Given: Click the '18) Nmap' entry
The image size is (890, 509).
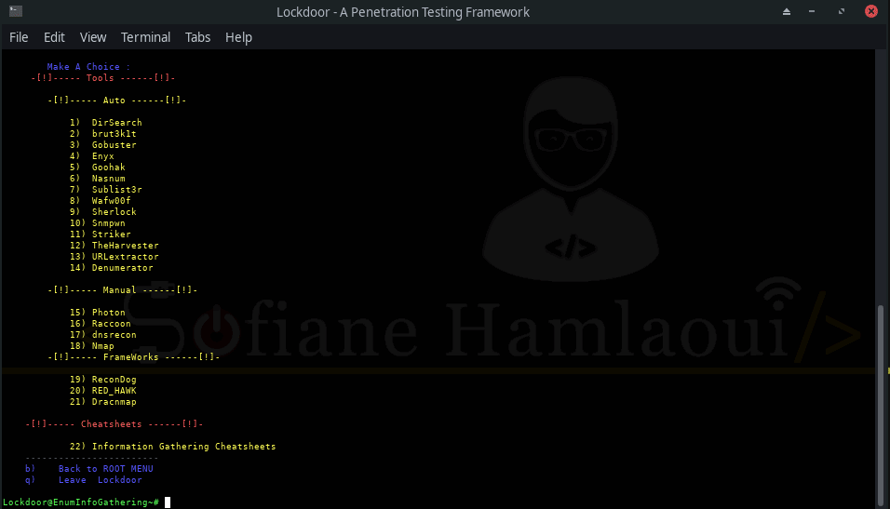Looking at the screenshot, I should click(92, 345).
